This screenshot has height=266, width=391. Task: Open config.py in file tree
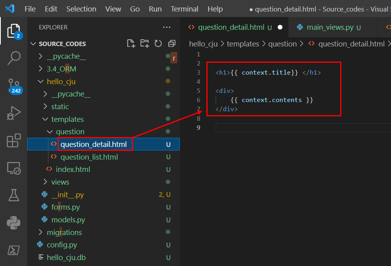[x=104, y=245]
